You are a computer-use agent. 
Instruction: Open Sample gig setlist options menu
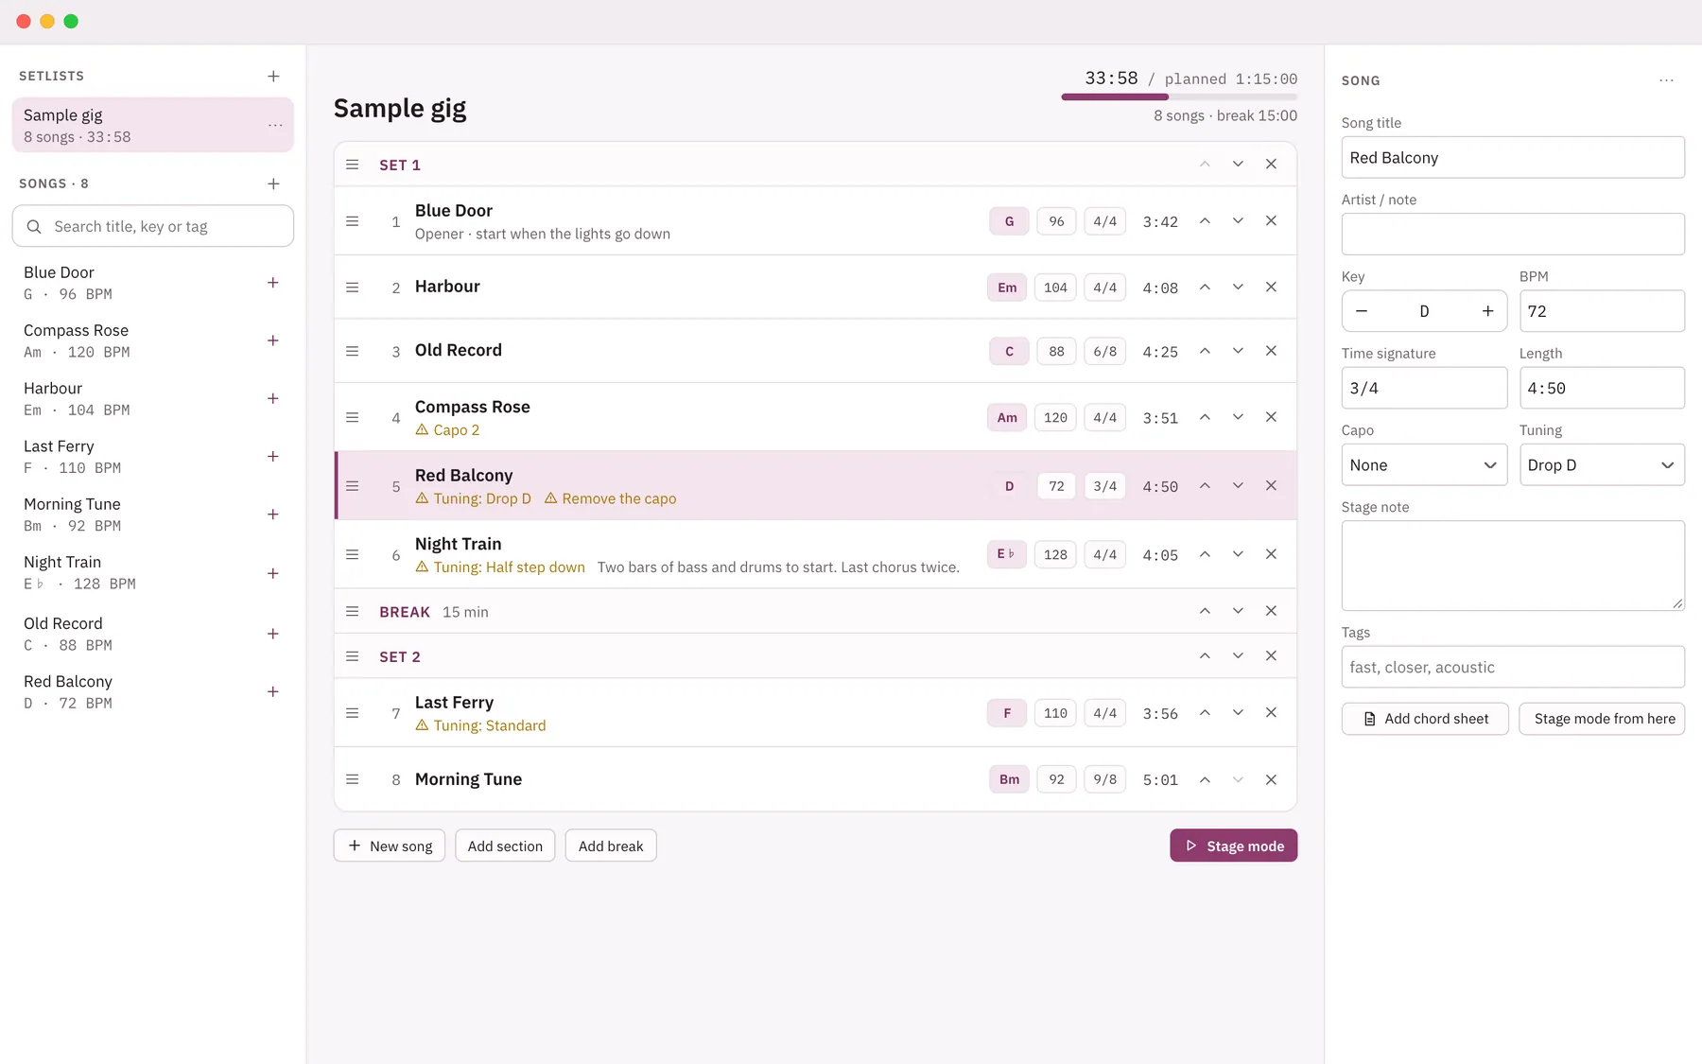point(275,125)
